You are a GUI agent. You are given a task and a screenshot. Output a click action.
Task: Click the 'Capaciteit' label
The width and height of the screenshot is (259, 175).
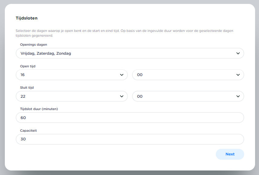[28, 130]
